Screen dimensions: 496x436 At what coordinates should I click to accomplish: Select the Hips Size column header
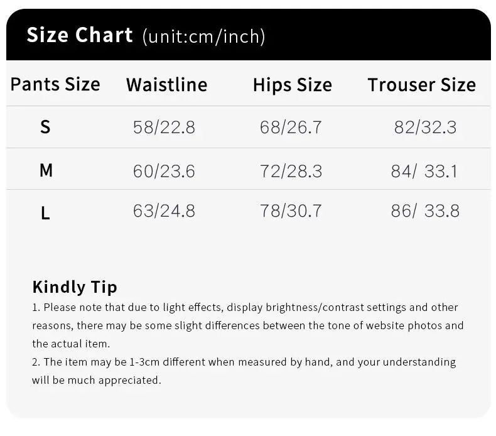pyautogui.click(x=293, y=85)
